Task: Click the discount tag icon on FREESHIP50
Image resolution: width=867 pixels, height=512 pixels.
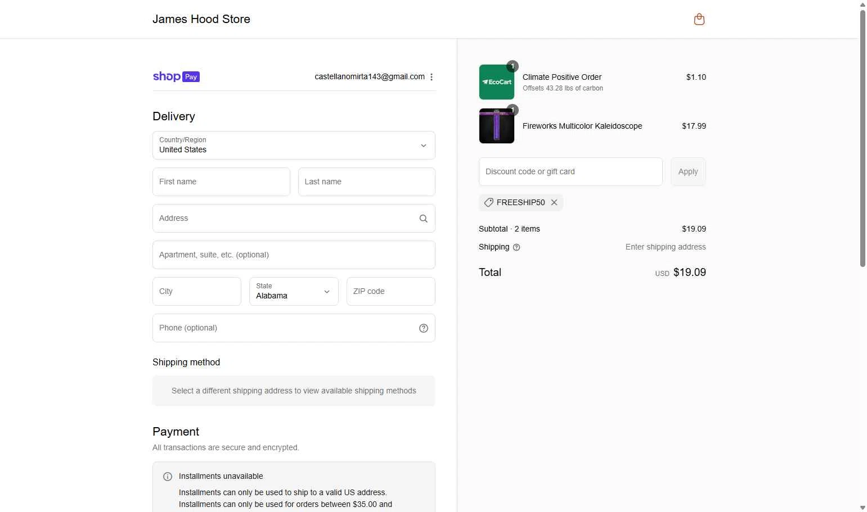Action: click(489, 202)
